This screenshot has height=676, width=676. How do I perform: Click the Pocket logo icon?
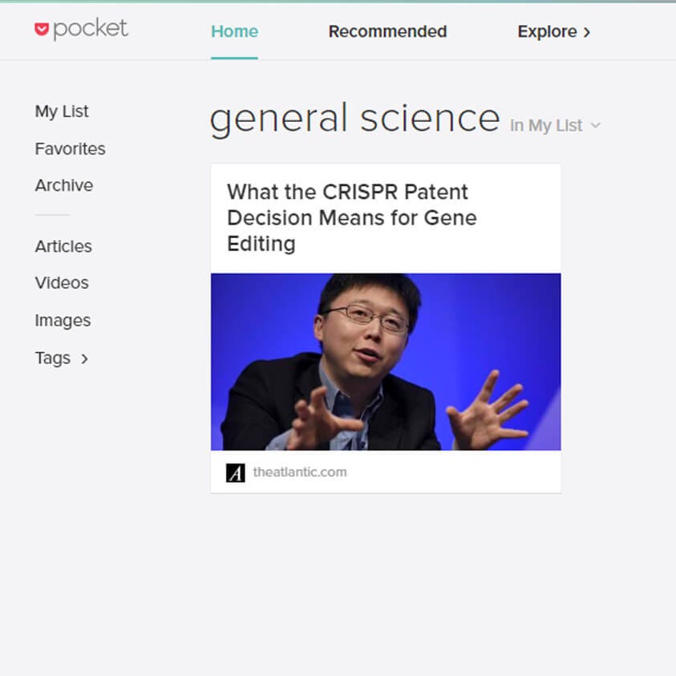[42, 30]
